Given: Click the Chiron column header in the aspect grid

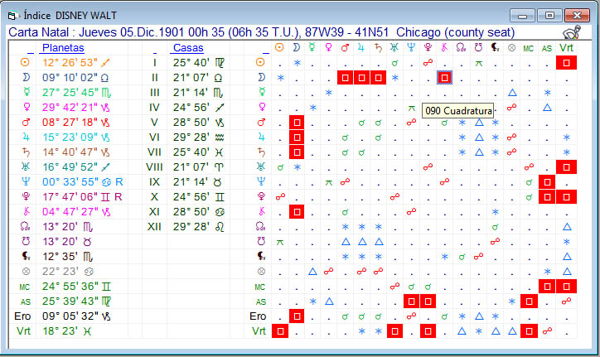Looking at the screenshot, I should [x=444, y=47].
